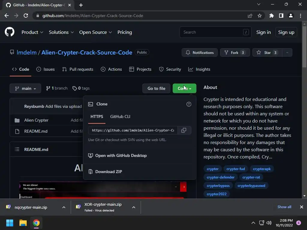Expand the Solutions menu

tap(61, 32)
